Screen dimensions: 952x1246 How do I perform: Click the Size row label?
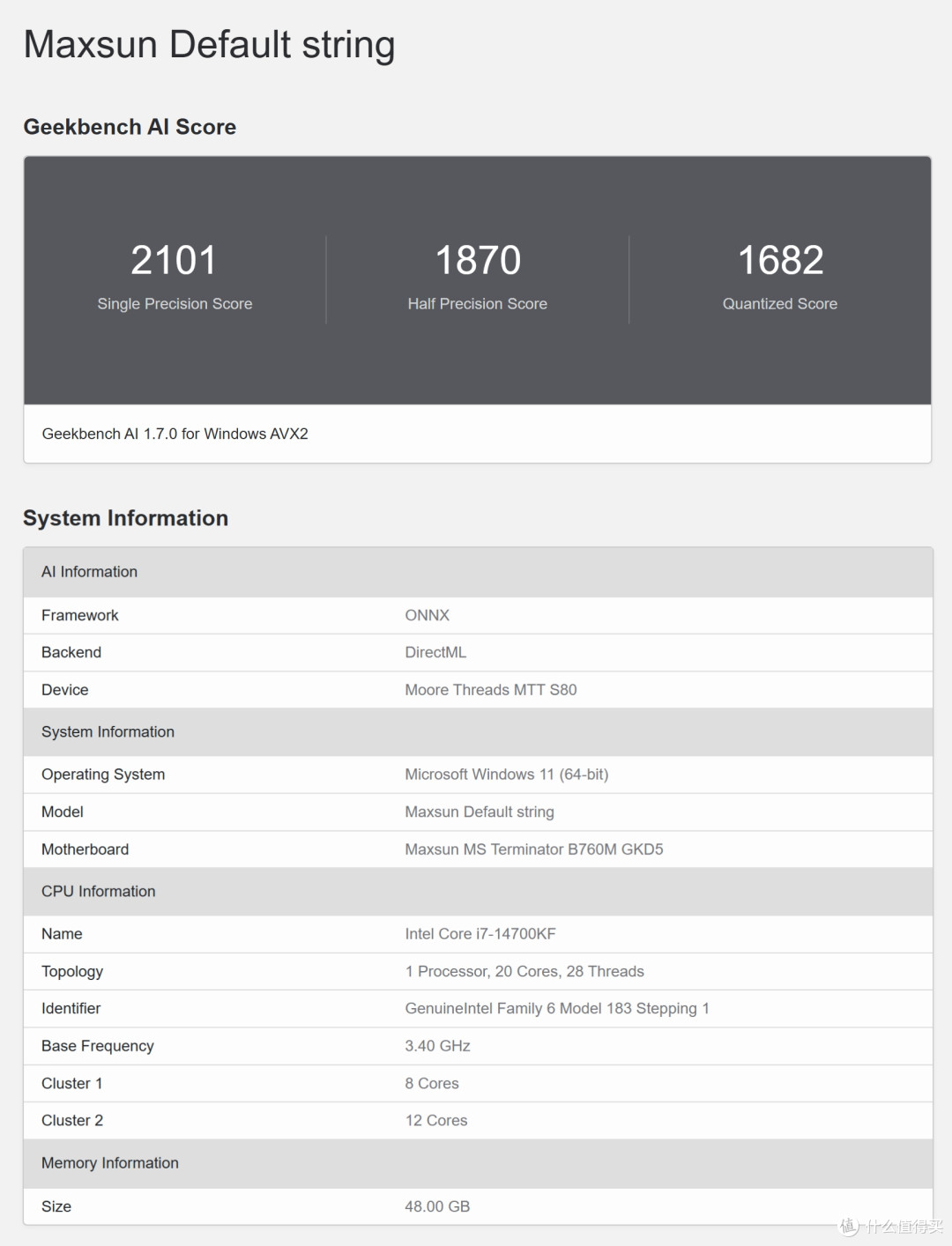[56, 1206]
